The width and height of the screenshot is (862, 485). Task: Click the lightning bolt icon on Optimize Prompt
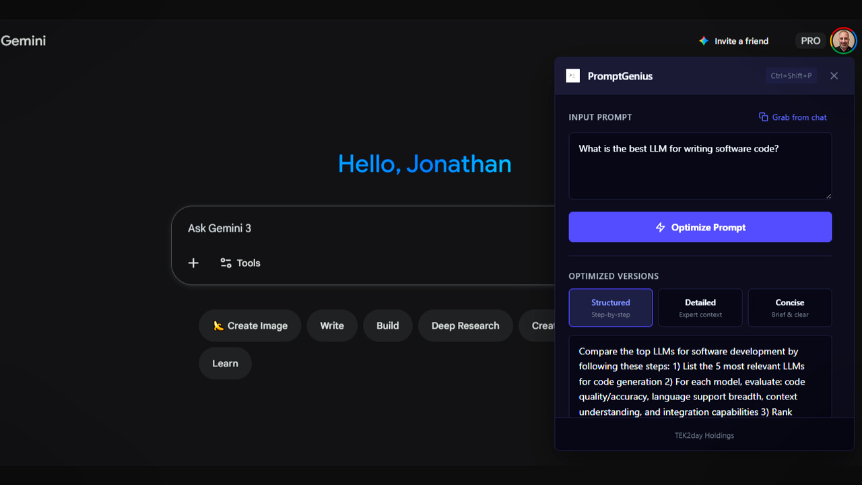click(661, 228)
